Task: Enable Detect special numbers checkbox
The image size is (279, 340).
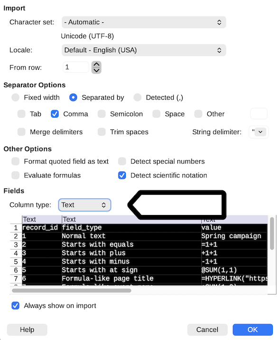Action: pos(122,161)
